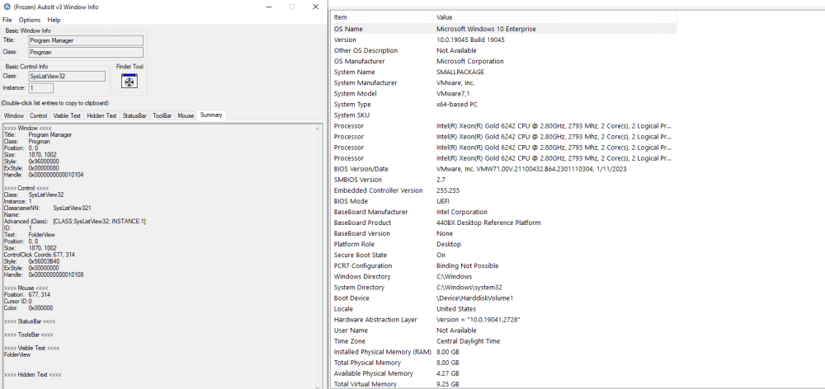Screen dimensions: 825x389
Task: Open the Options menu
Action: (30, 20)
